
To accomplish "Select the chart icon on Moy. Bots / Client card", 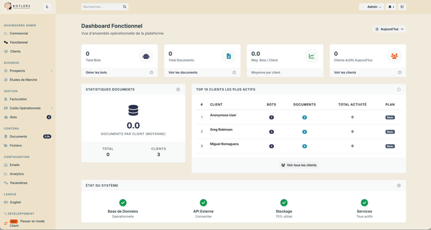I will 312,56.
